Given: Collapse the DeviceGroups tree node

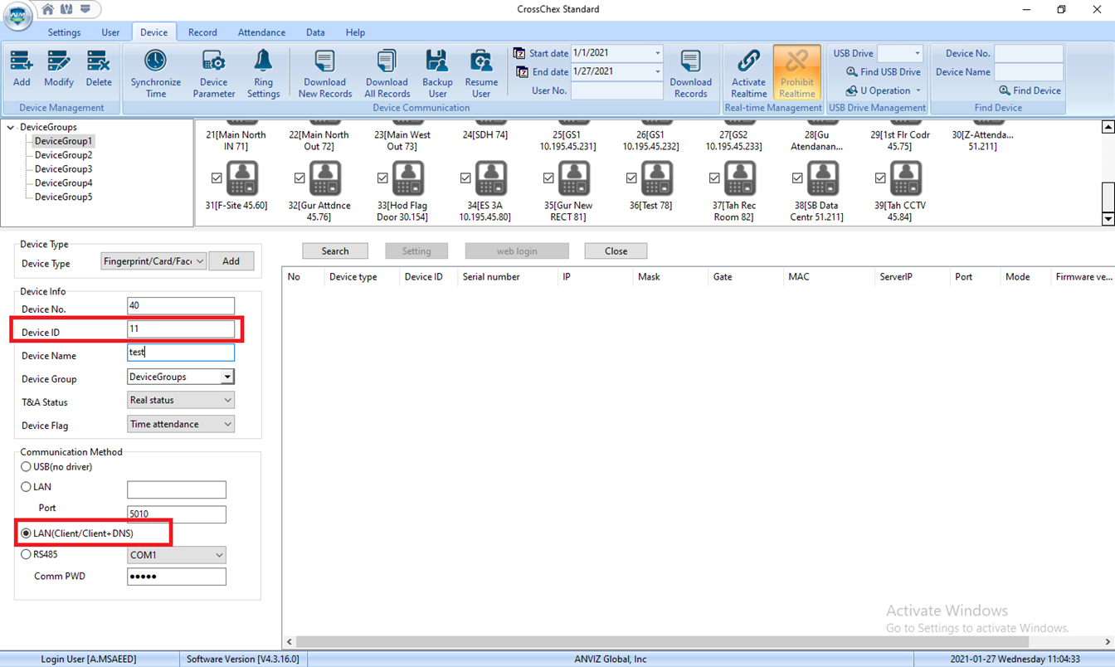Looking at the screenshot, I should point(11,127).
